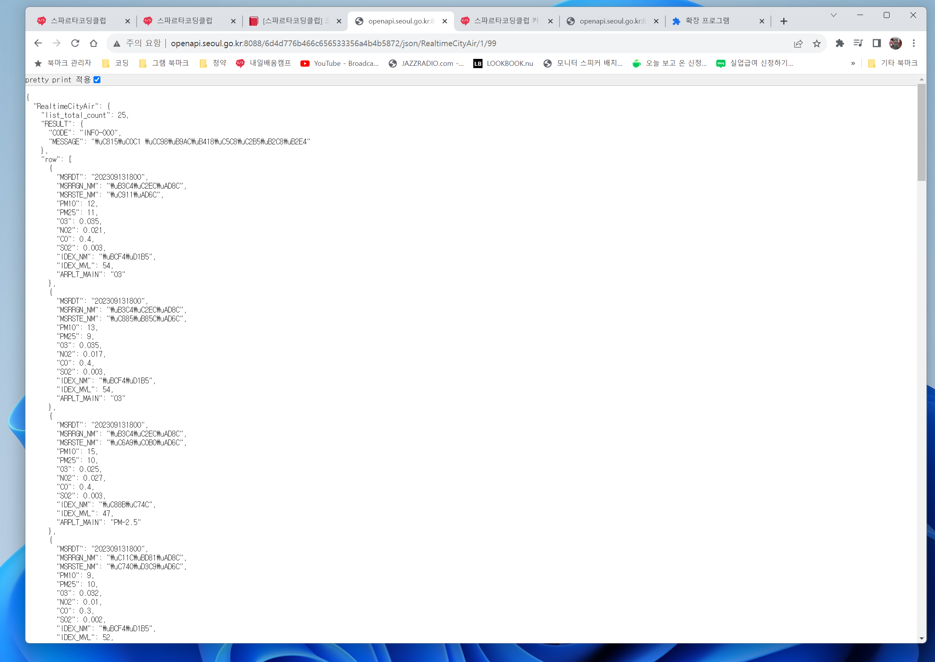935x662 pixels.
Task: Open the YouTube - Broadca... bookmark
Action: click(340, 63)
